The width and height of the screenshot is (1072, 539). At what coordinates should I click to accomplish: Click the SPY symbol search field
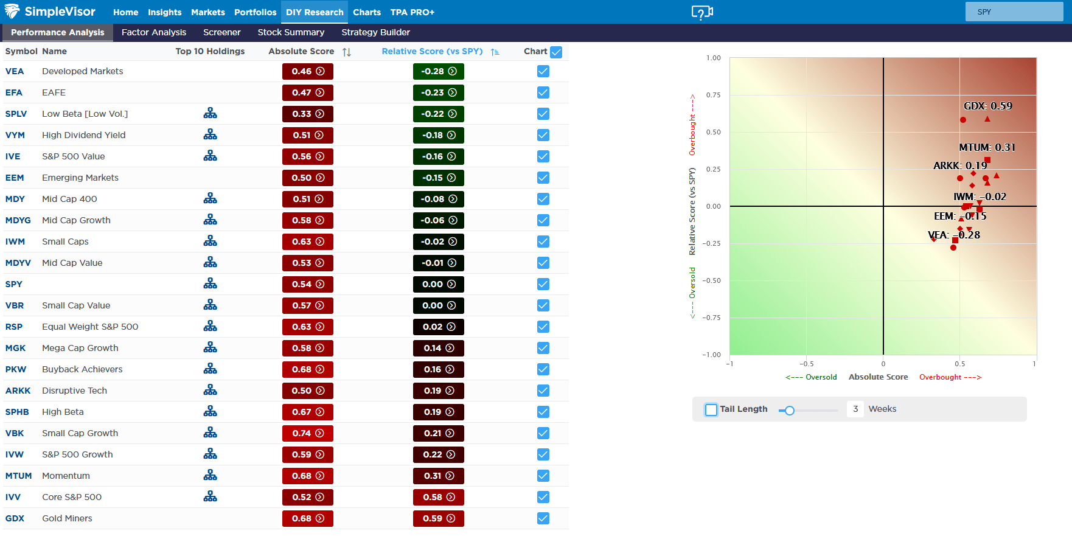(x=1014, y=12)
